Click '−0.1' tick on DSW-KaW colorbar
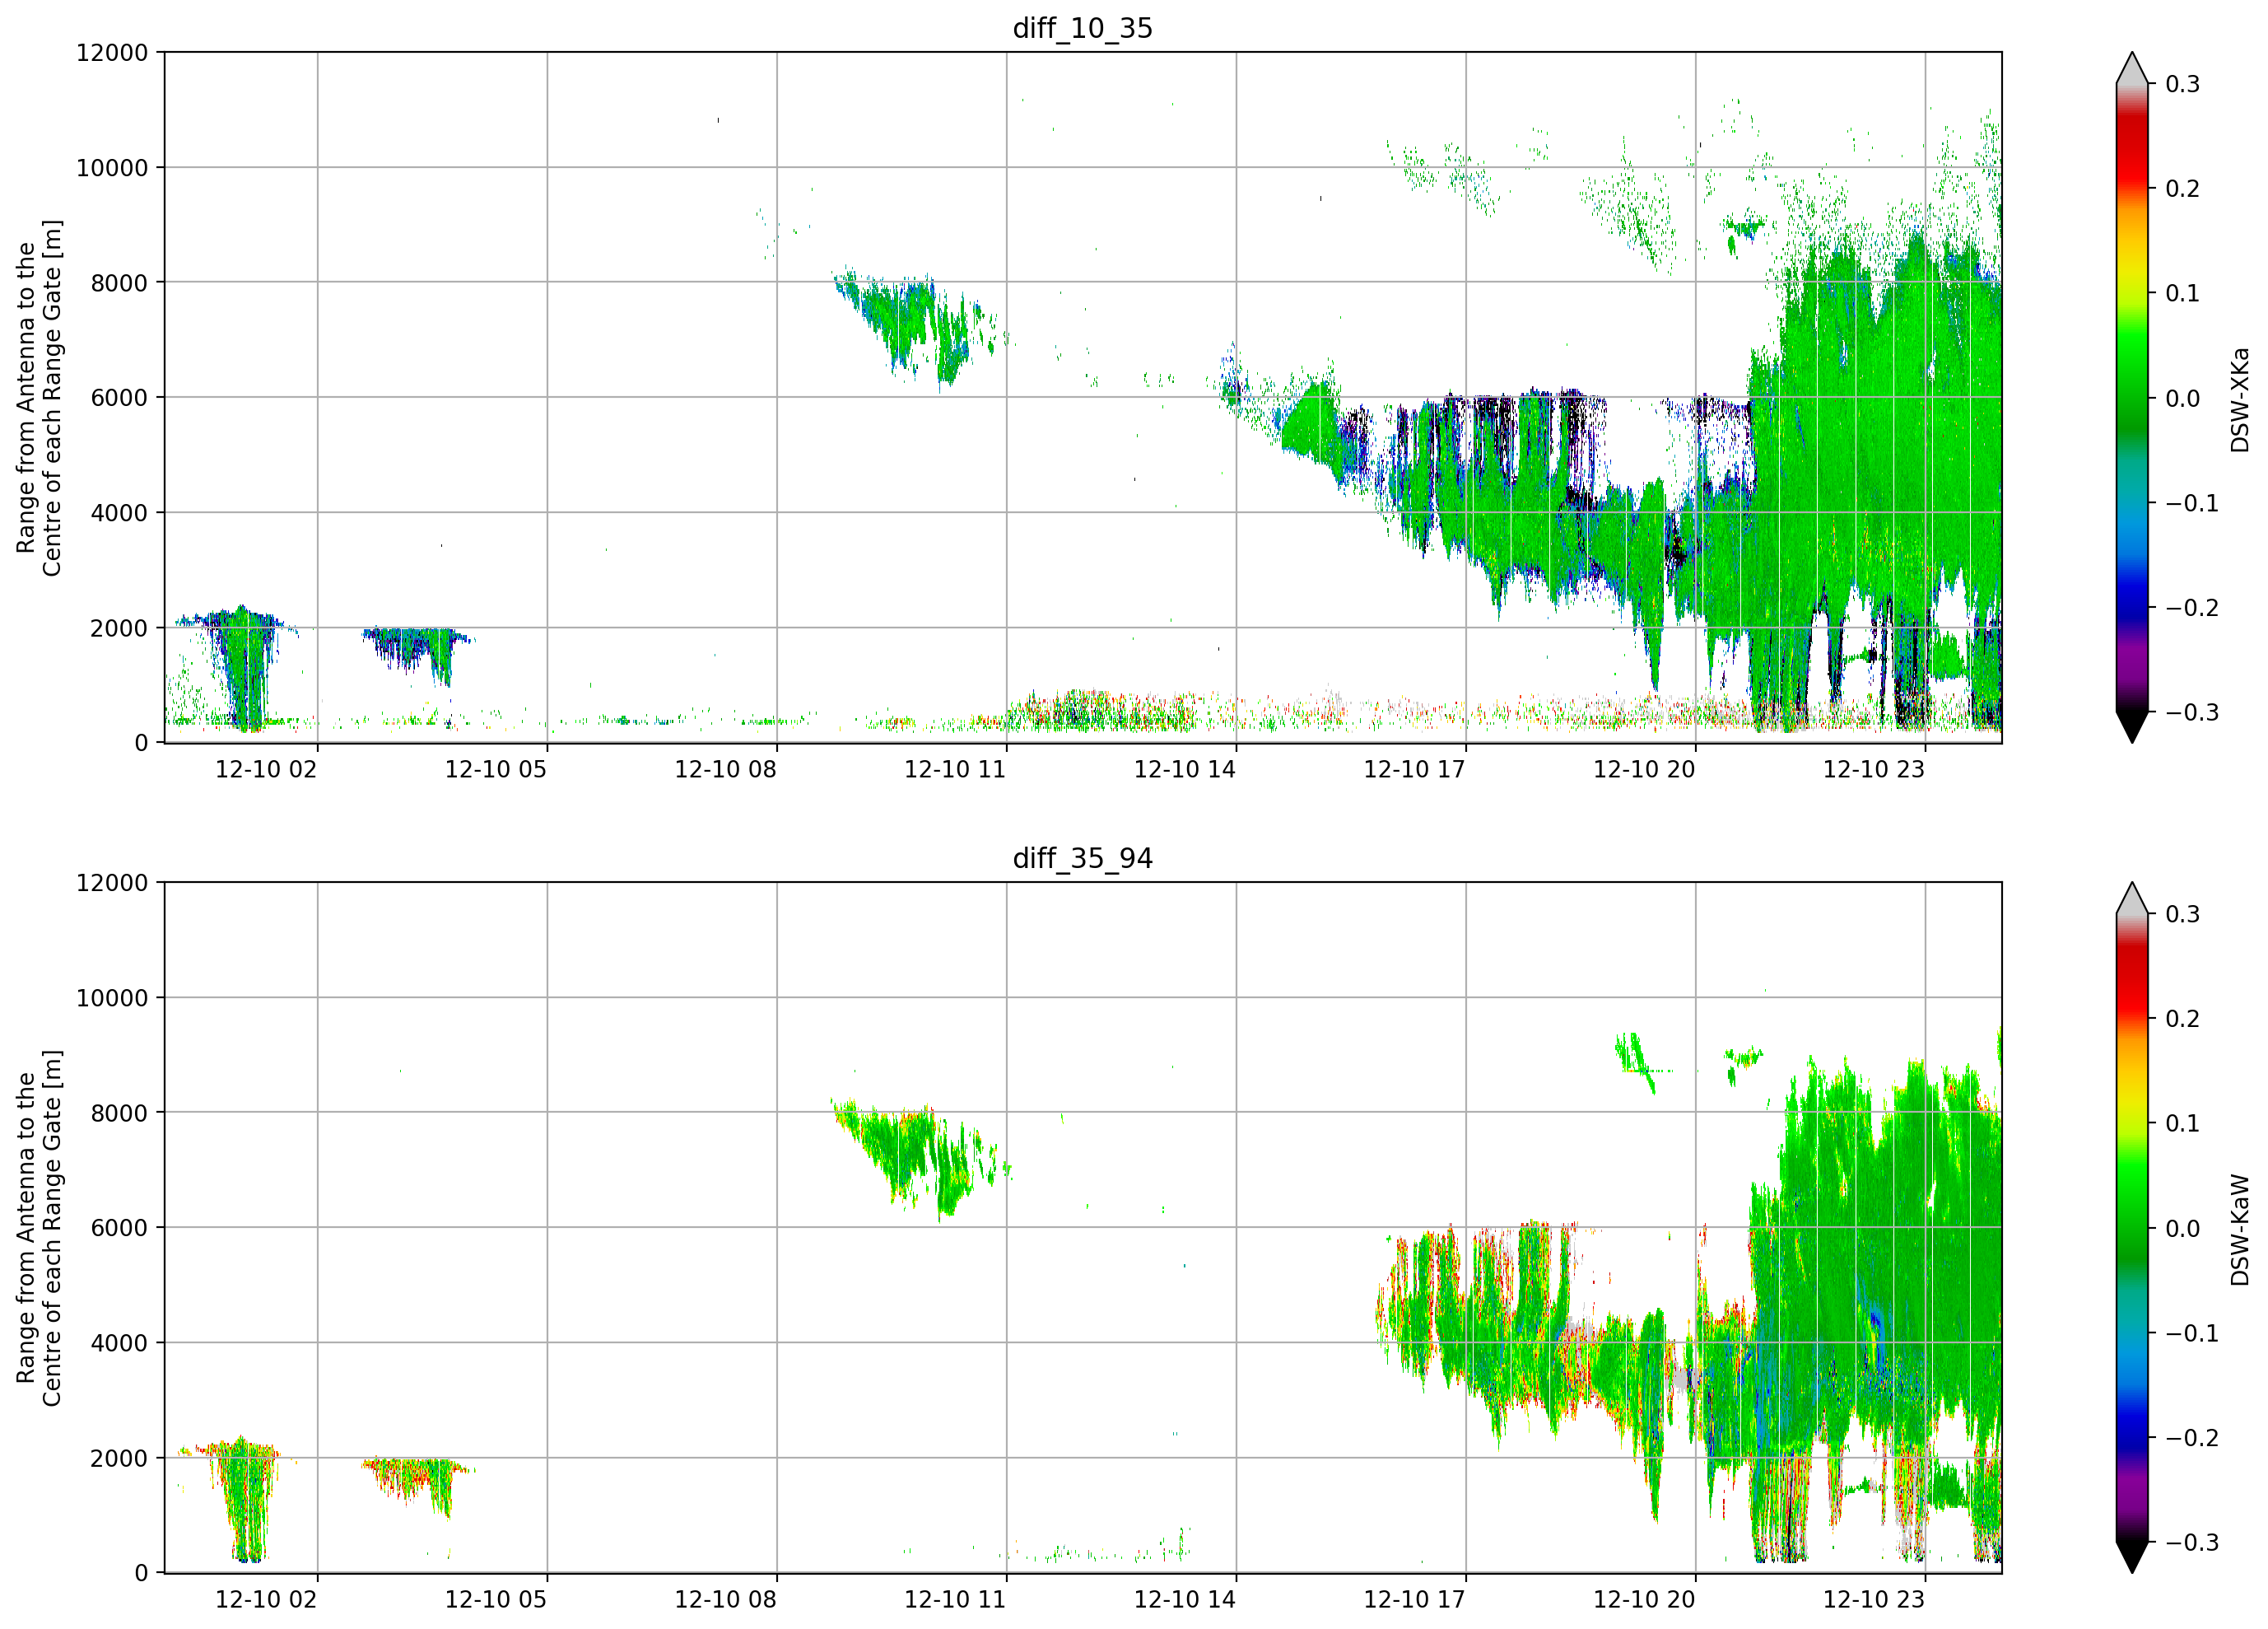 point(2192,1333)
